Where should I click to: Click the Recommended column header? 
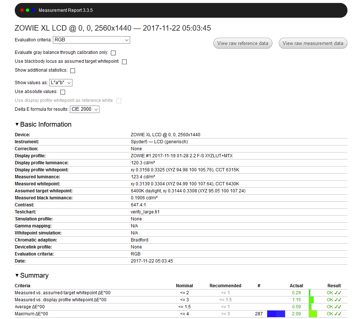click(225, 286)
